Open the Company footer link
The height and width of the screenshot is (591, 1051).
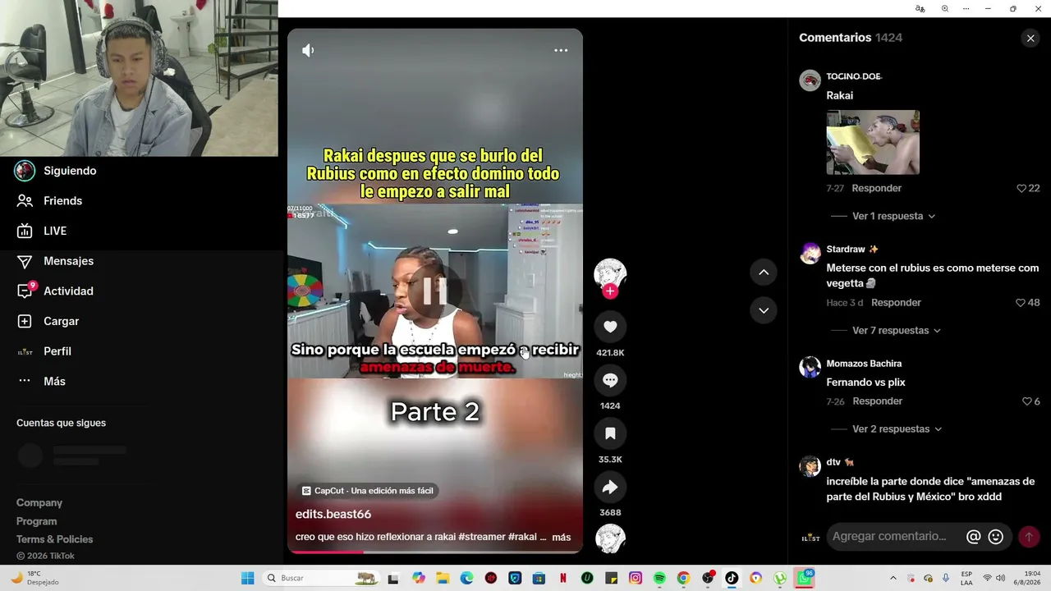(x=39, y=503)
